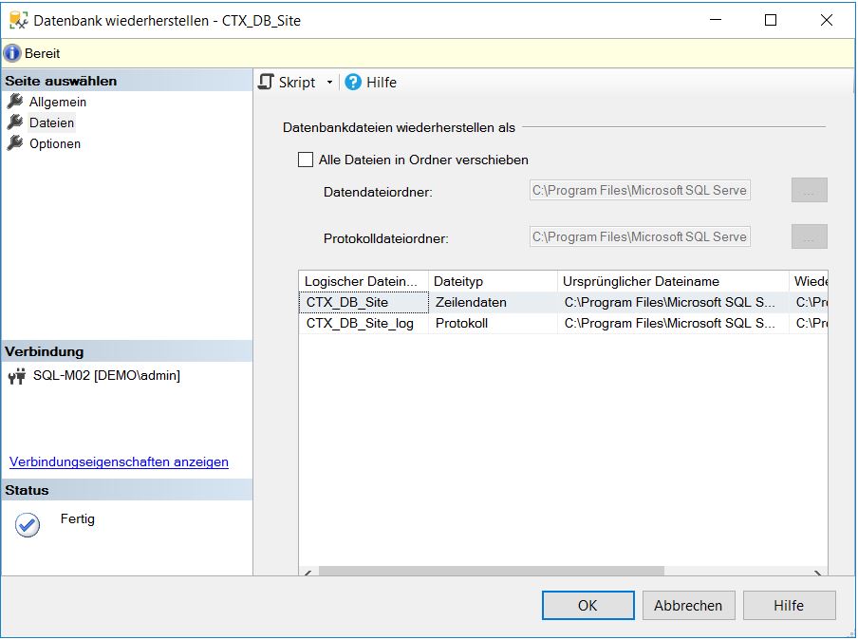Screen dimensions: 858x640
Task: Click the wrench icon beside Dateien
Action: coord(14,122)
